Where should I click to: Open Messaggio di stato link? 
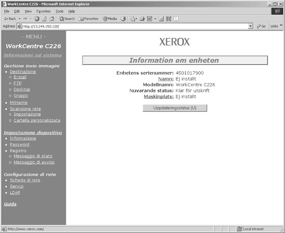point(33,156)
